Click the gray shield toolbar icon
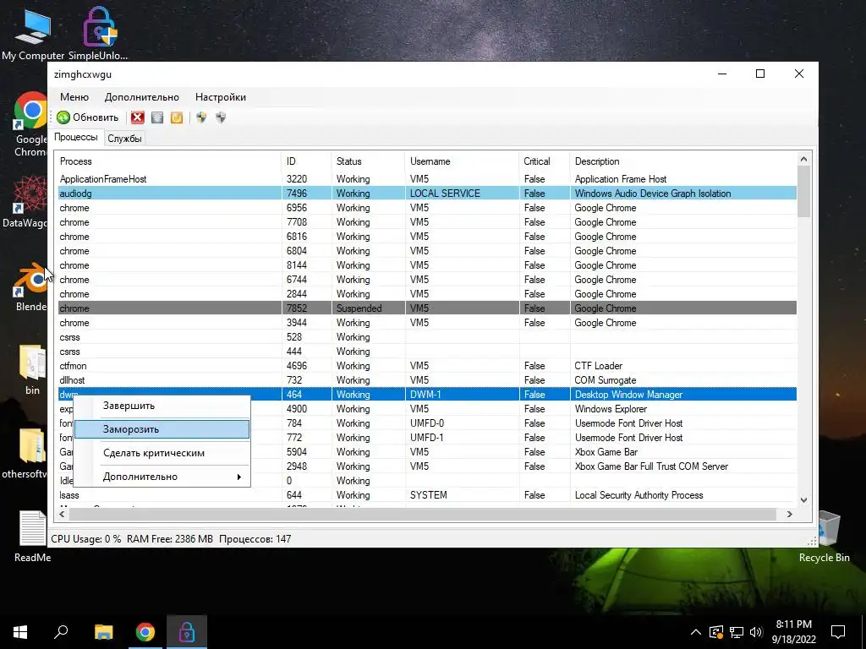 coord(221,117)
